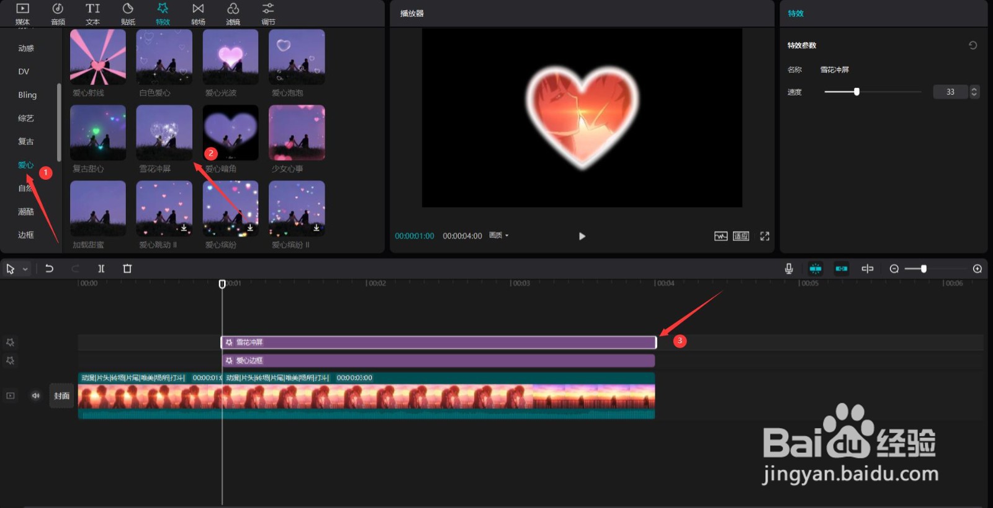Decrease the speed value with down stepper
The height and width of the screenshot is (508, 993).
point(974,95)
